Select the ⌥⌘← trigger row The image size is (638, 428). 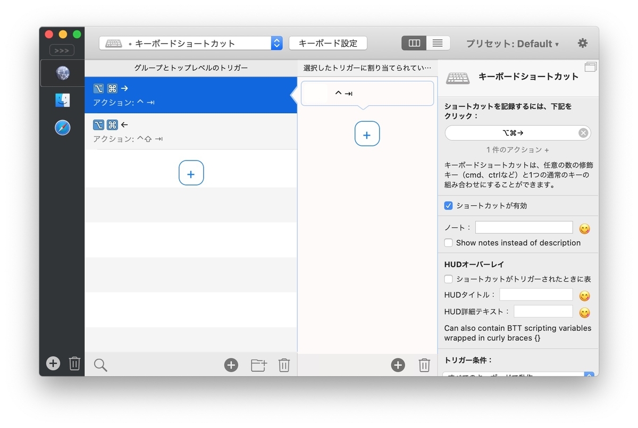point(191,131)
